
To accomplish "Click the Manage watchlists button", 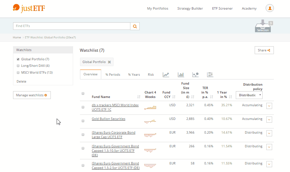I will [32, 95].
